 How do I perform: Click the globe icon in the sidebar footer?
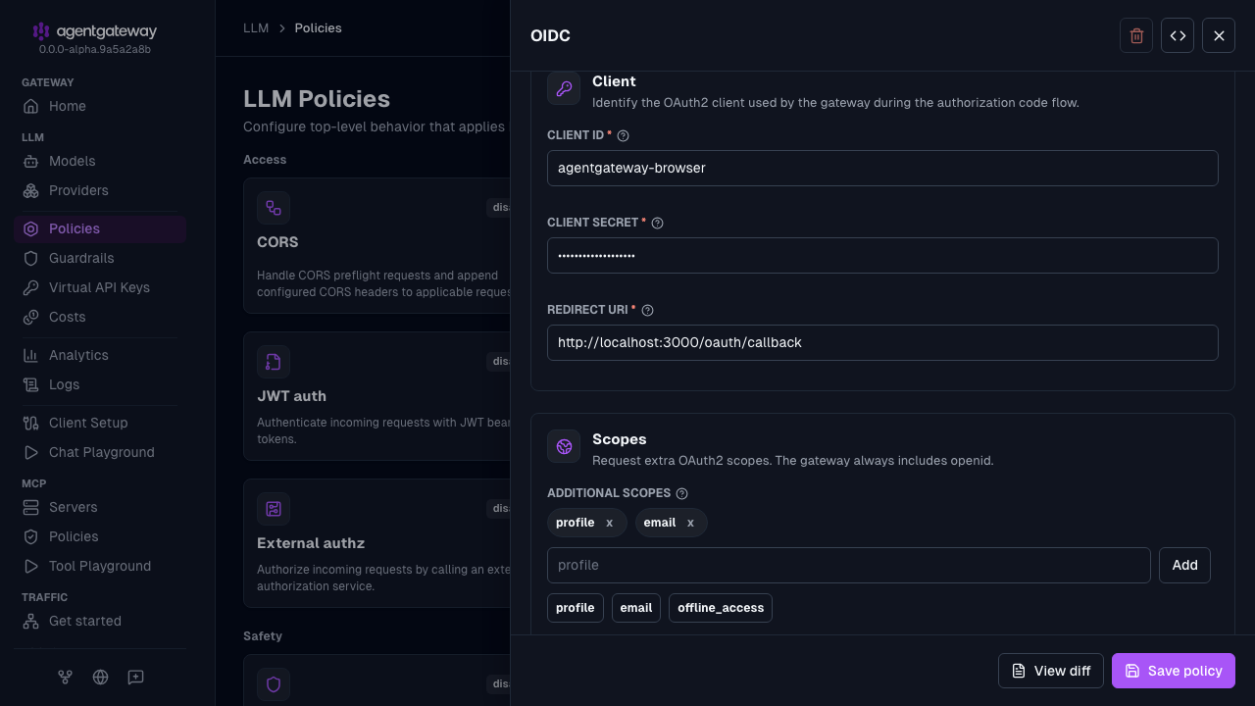pos(100,677)
